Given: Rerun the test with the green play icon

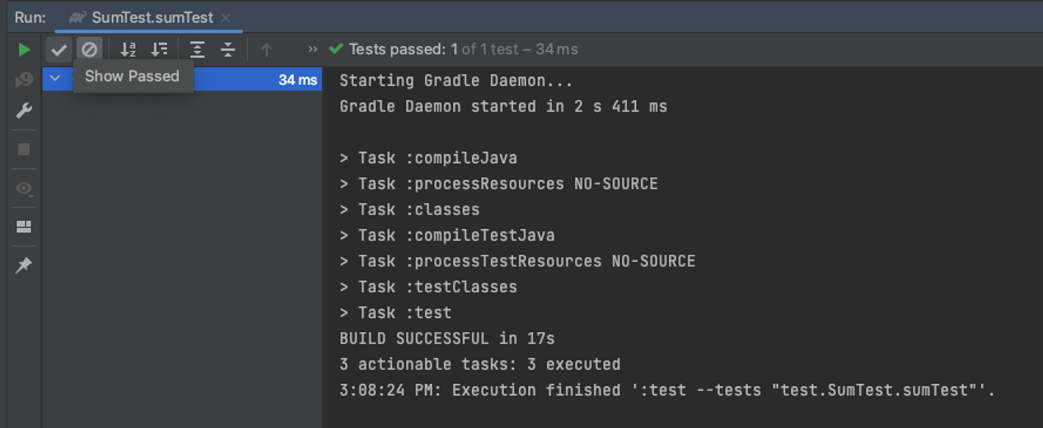Looking at the screenshot, I should click(x=24, y=50).
